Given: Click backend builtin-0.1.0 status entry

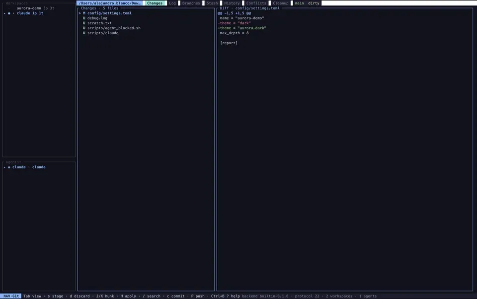Looking at the screenshot, I should [x=265, y=296].
